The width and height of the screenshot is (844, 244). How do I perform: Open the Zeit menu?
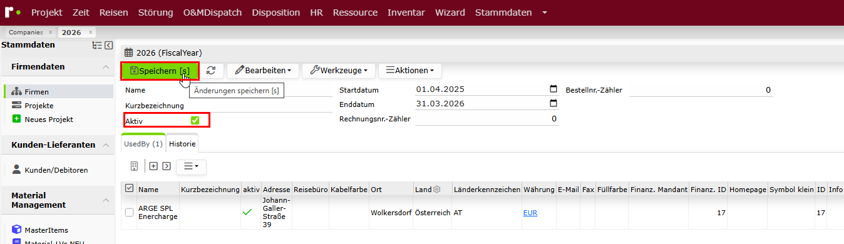(81, 13)
